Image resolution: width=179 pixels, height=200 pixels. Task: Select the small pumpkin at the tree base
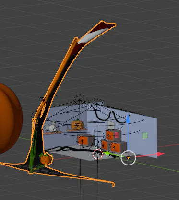pyautogui.click(x=46, y=159)
